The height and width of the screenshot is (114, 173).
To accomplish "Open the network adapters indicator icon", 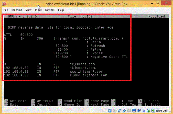I will (x=119, y=111).
